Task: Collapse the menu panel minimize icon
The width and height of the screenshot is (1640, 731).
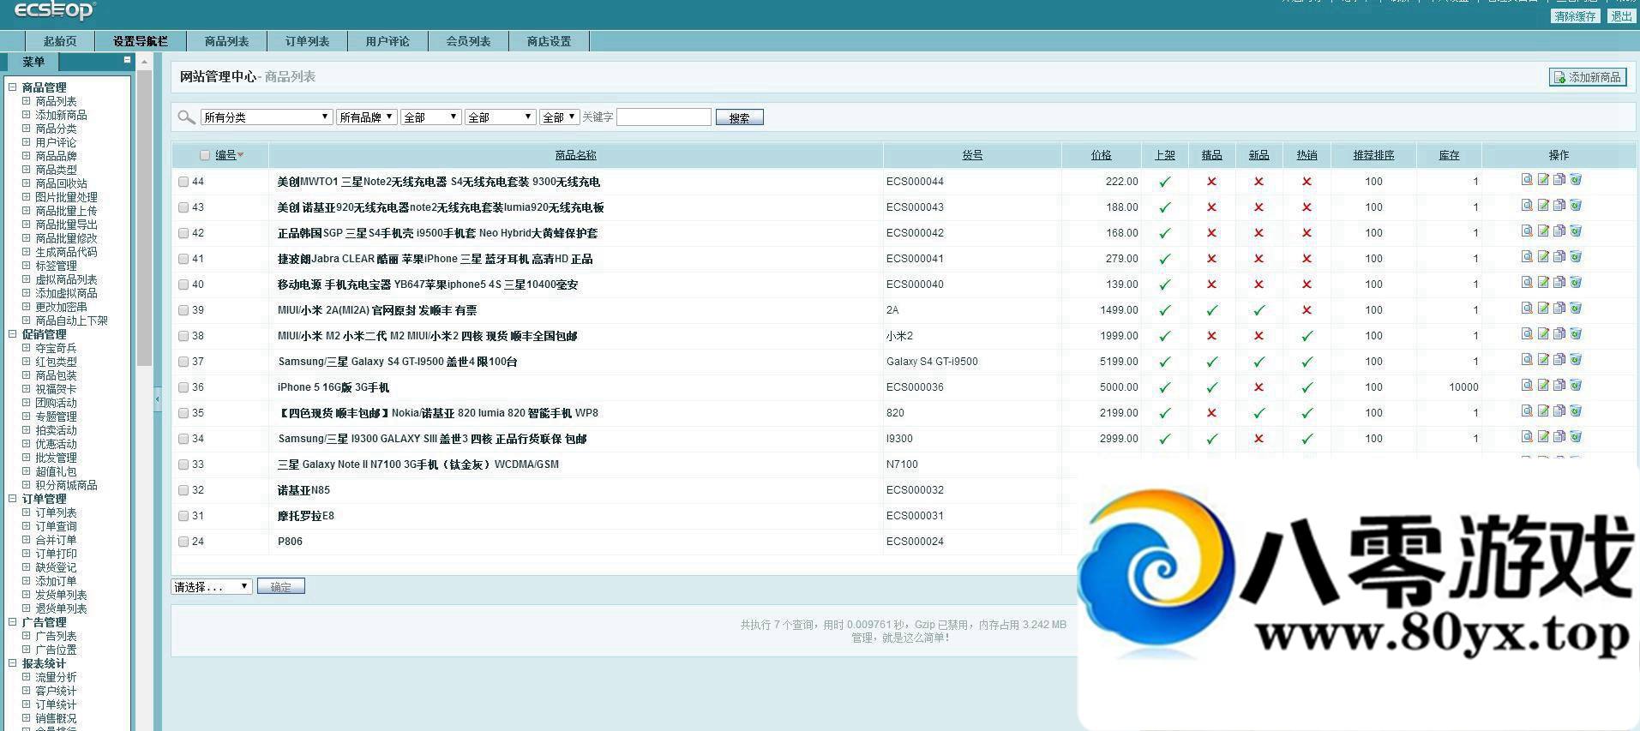Action: [127, 60]
